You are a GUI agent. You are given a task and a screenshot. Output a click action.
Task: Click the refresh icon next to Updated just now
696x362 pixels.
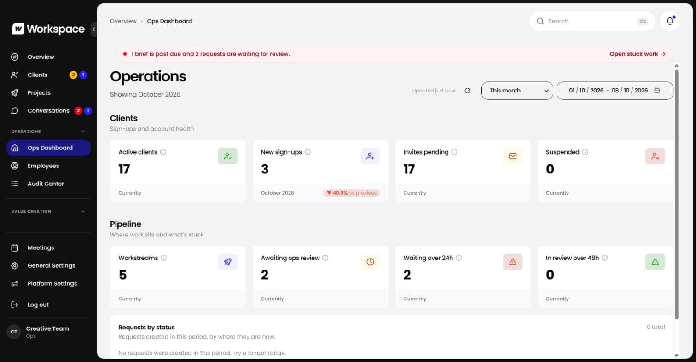pyautogui.click(x=468, y=91)
